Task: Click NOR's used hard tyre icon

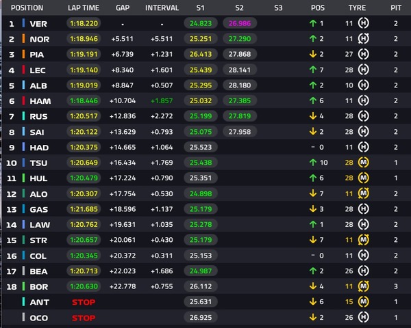Action: click(x=363, y=38)
